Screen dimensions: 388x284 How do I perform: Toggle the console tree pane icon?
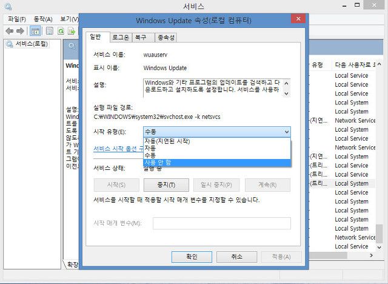35,31
